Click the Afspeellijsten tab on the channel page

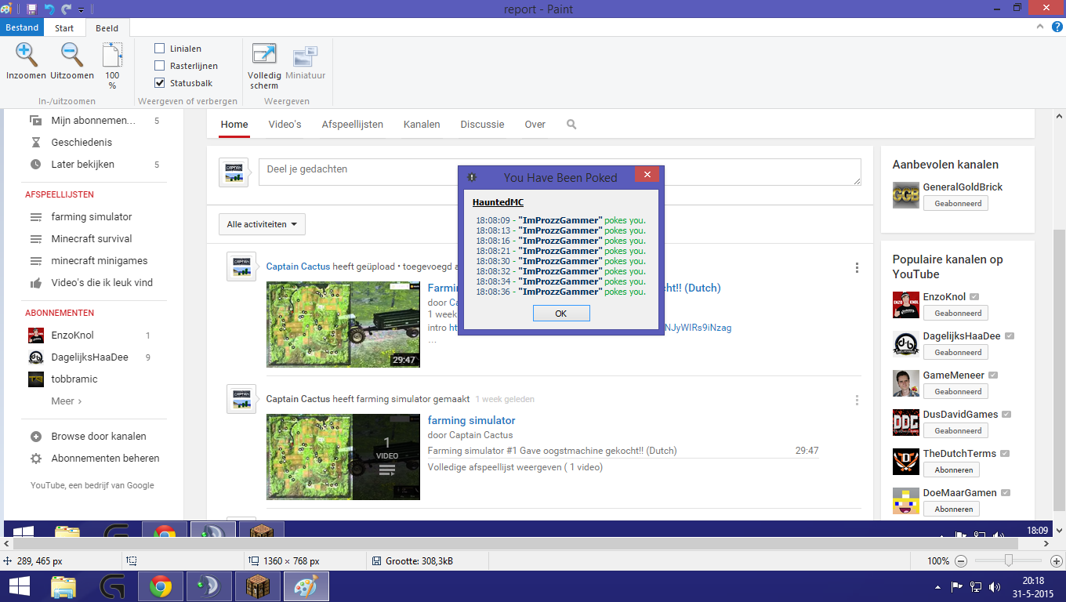click(353, 124)
